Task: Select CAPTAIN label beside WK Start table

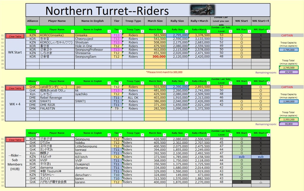Action: pos(287,36)
